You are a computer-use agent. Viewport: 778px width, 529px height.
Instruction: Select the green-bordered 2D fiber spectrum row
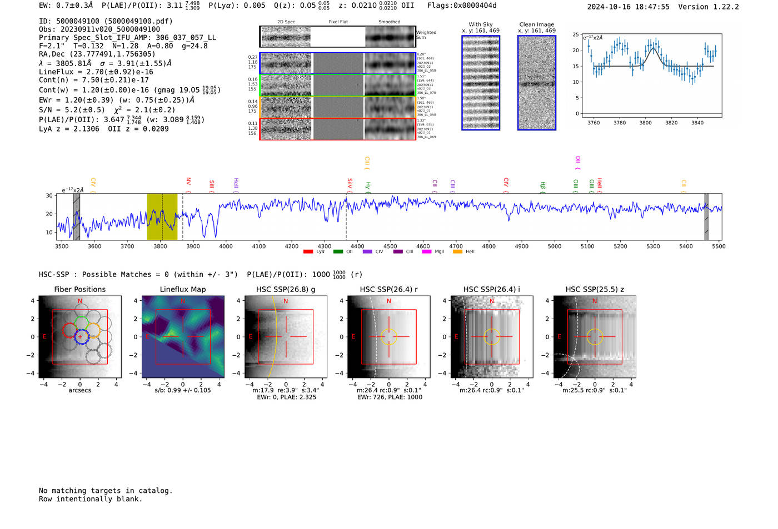point(337,85)
